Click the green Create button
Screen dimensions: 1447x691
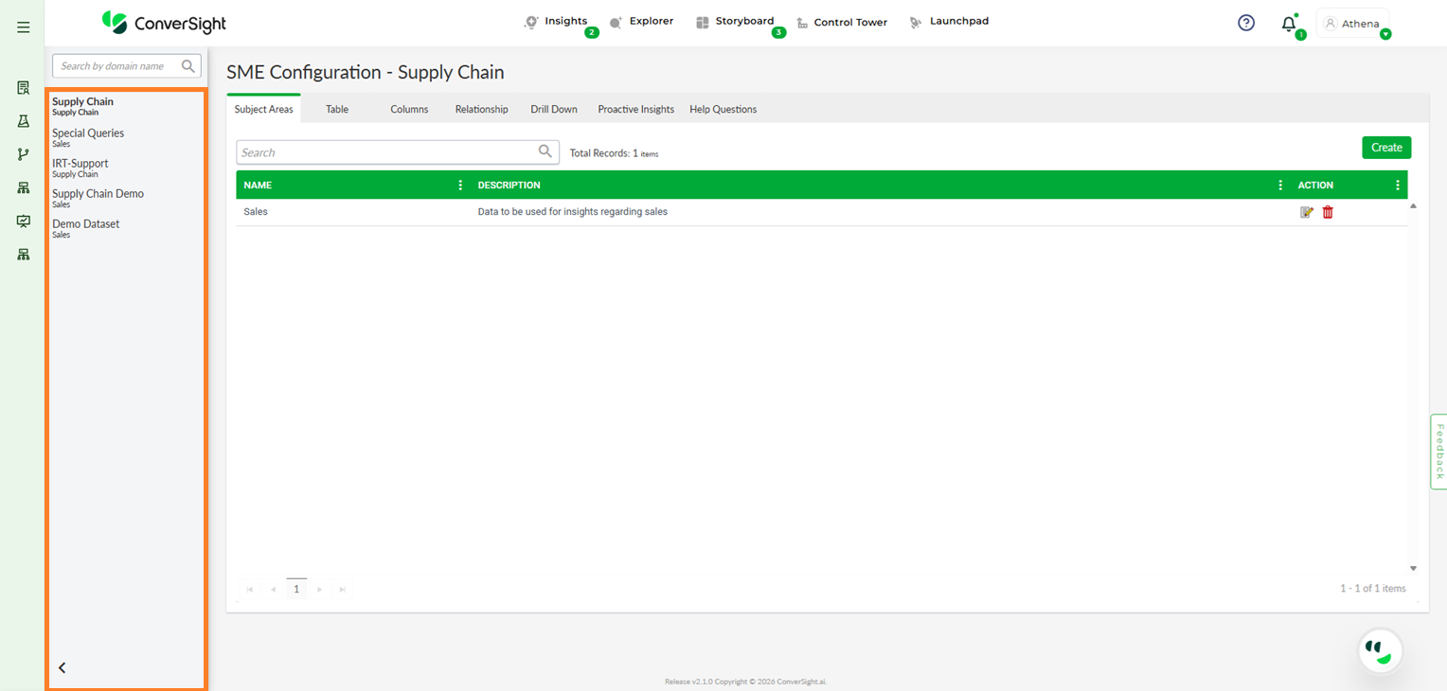click(x=1386, y=148)
